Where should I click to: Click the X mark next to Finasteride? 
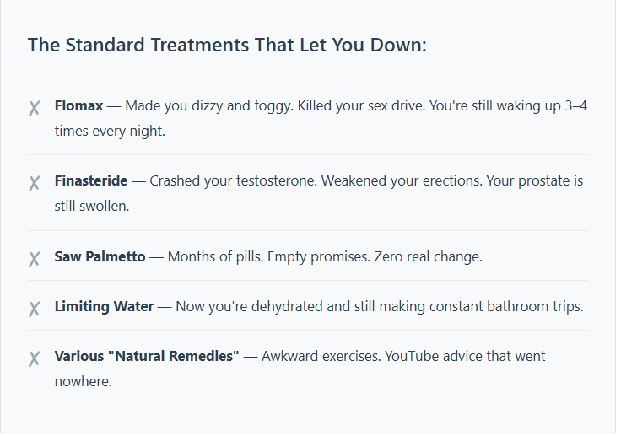pos(35,183)
